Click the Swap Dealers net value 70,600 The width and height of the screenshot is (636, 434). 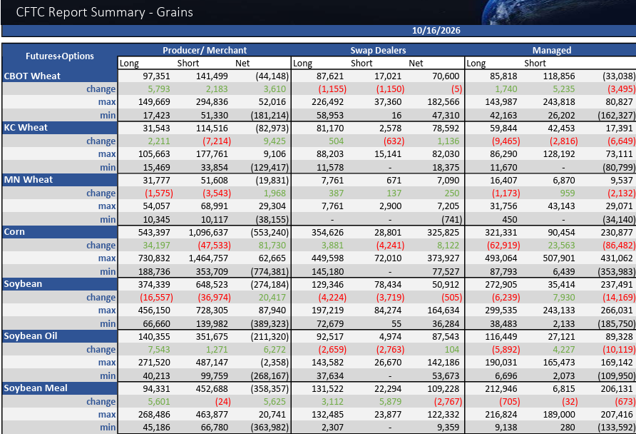(x=446, y=76)
